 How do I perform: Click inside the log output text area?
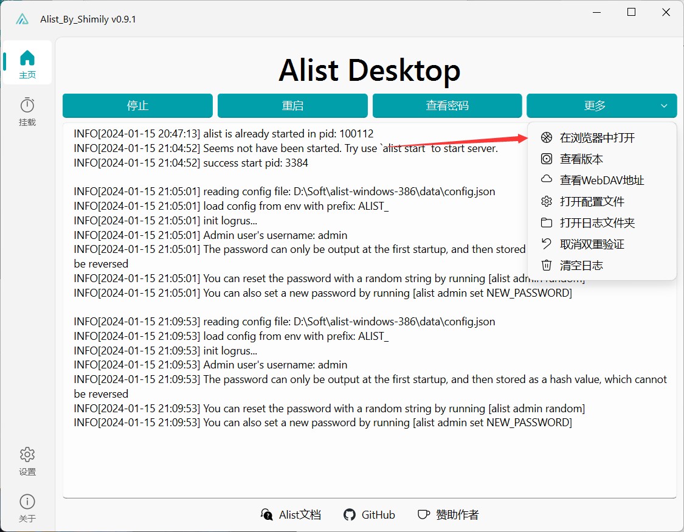304,462
